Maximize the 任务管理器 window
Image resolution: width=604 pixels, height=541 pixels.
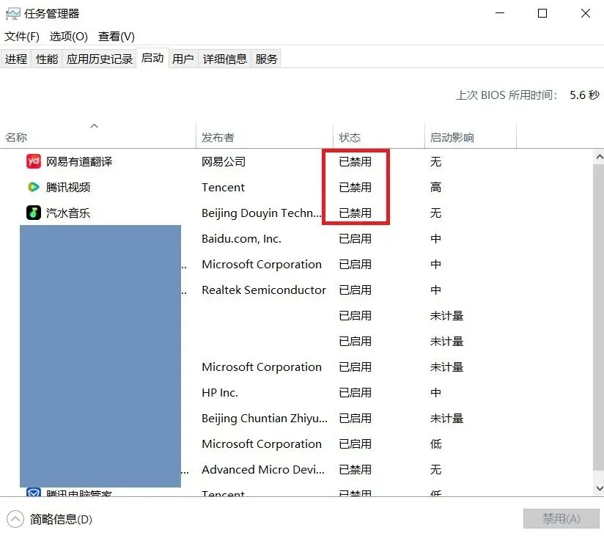pyautogui.click(x=542, y=13)
